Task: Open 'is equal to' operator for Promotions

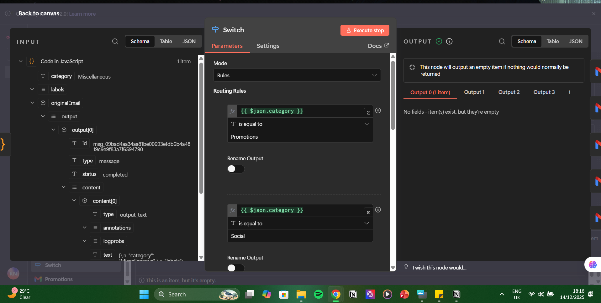Action: (300, 124)
